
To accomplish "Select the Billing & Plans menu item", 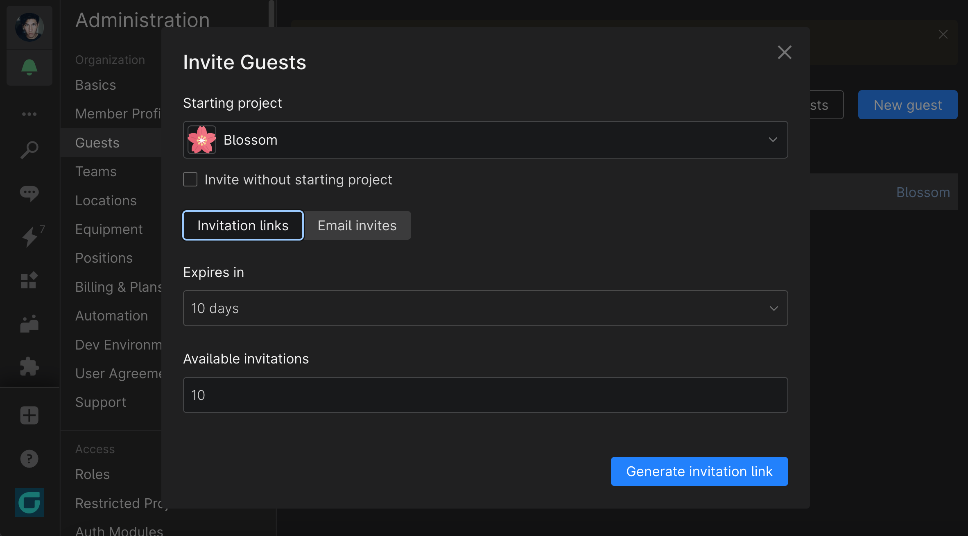I will tap(119, 286).
